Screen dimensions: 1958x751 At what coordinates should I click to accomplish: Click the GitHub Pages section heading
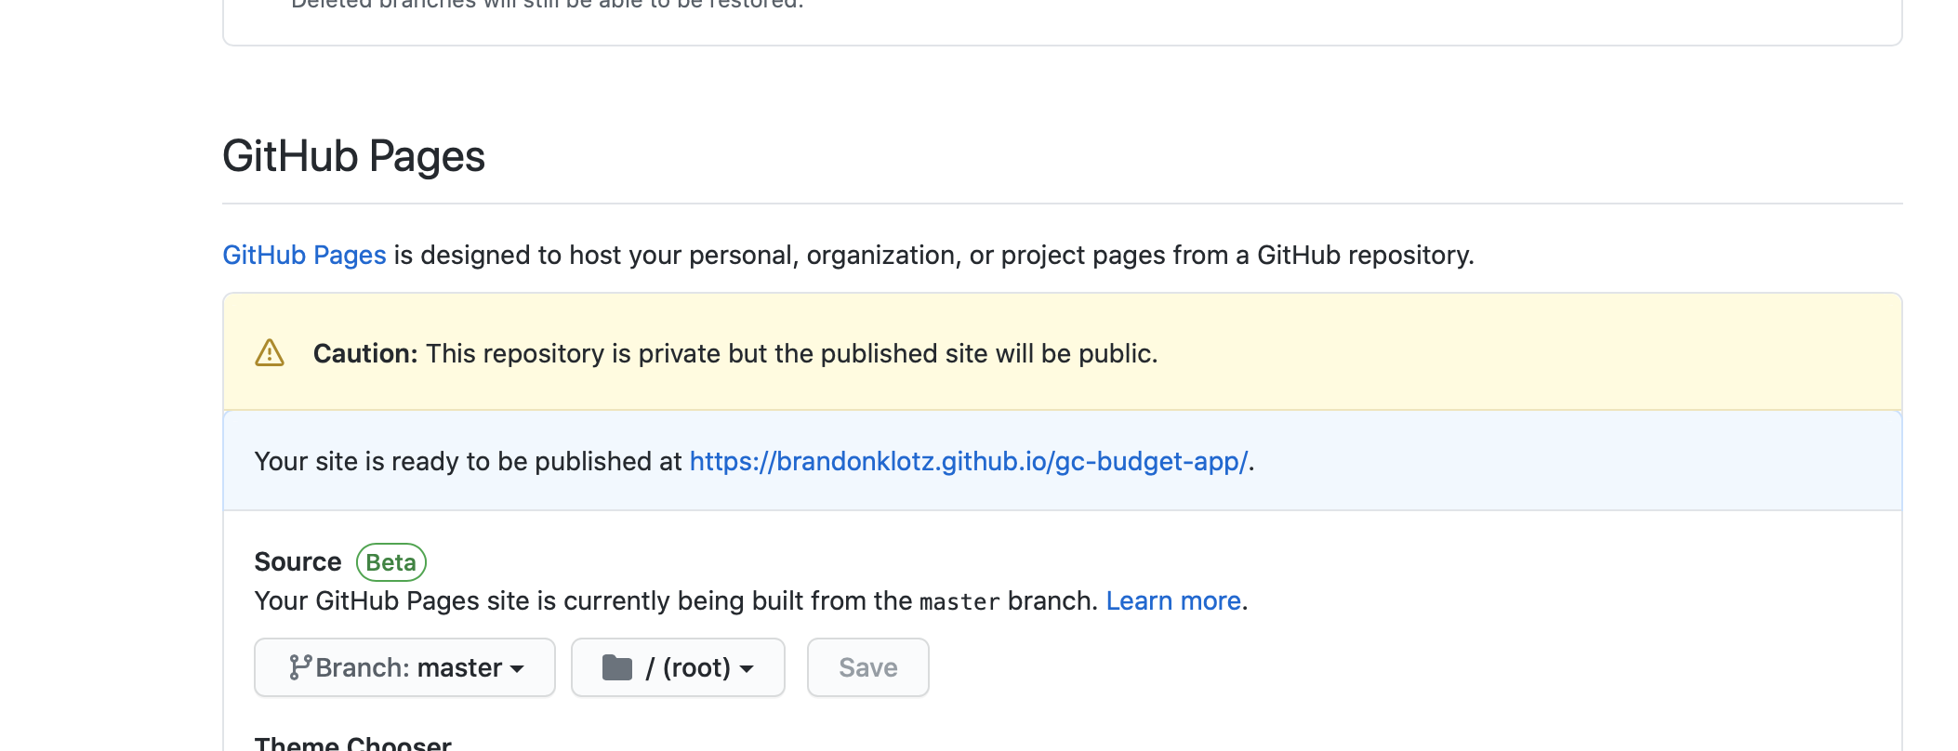click(353, 156)
